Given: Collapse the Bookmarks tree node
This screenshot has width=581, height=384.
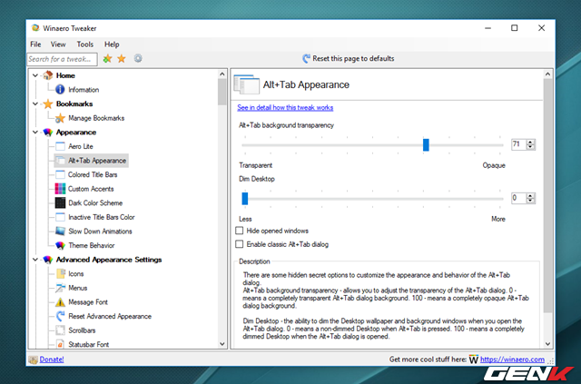Looking at the screenshot, I should point(35,103).
